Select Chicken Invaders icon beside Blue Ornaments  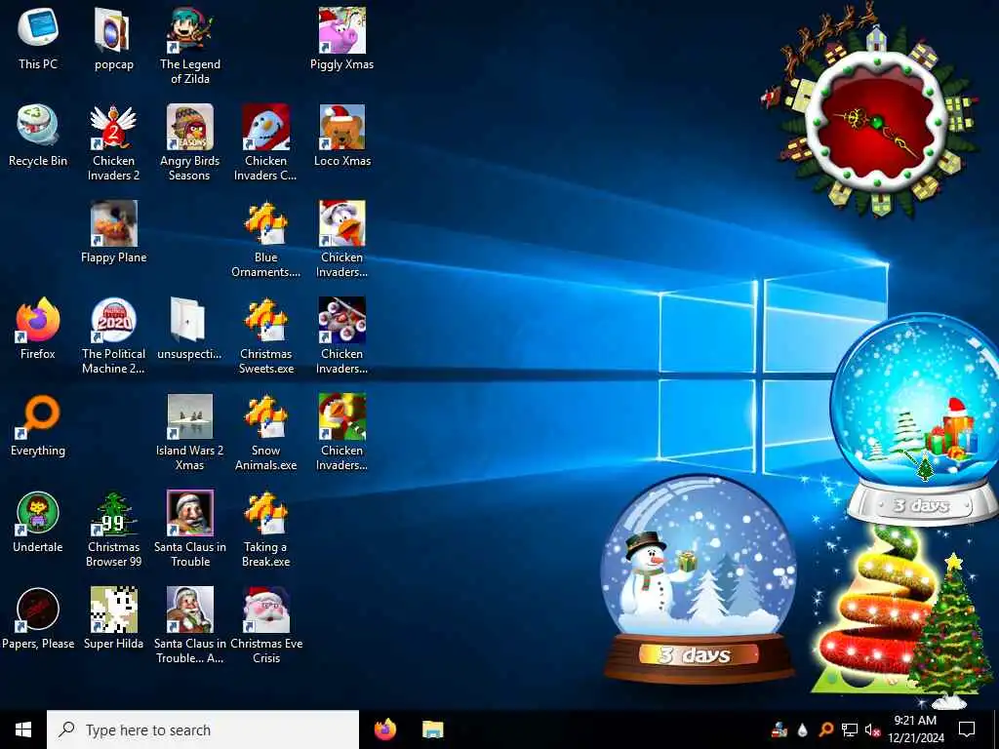(x=342, y=240)
